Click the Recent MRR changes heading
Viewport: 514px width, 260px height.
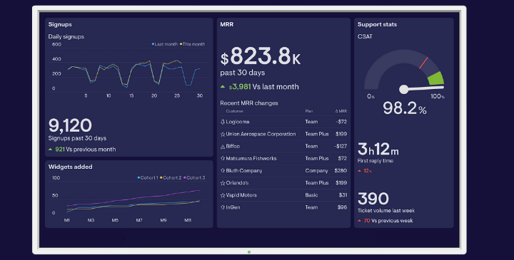click(x=249, y=103)
